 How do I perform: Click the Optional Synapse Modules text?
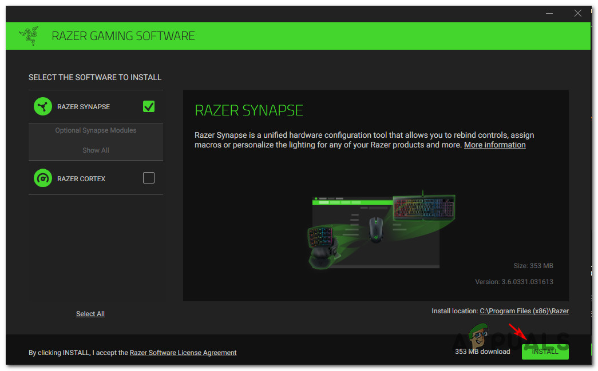(96, 130)
